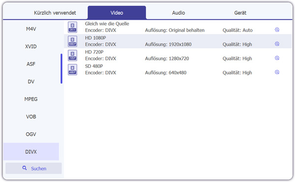Open the Kürzlich verwendet tab
This screenshot has height=182, width=295.
[x=55, y=13]
